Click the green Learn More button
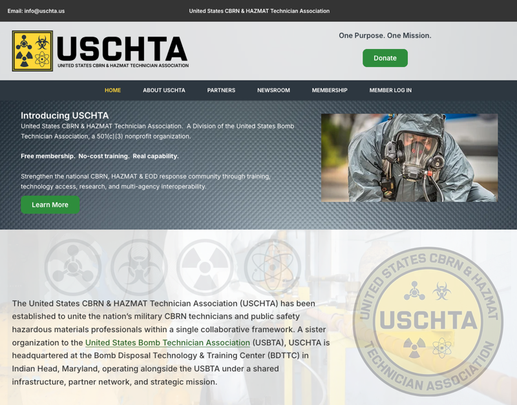Viewport: 517px width, 405px height. (x=50, y=204)
